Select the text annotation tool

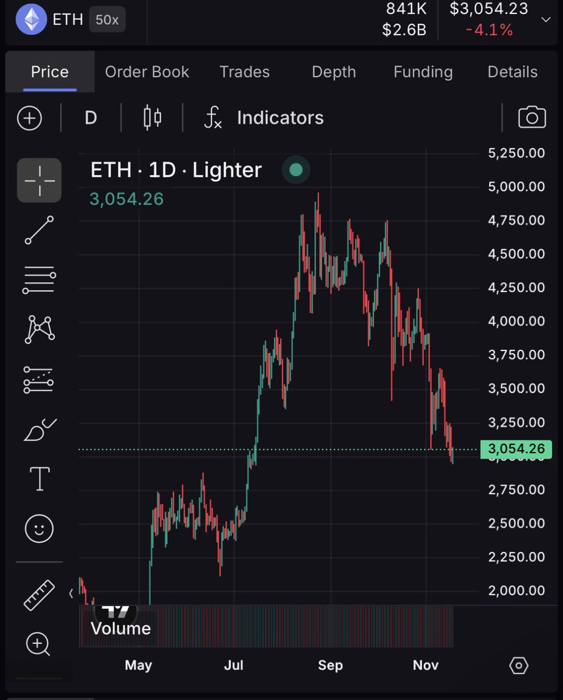(x=39, y=478)
